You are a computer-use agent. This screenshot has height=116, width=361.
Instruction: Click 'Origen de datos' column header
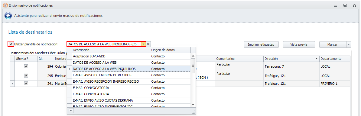point(170,50)
